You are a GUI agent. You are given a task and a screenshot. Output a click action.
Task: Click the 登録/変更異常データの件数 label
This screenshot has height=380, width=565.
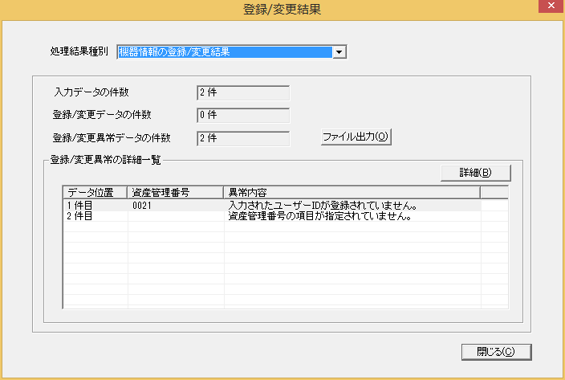click(x=112, y=138)
